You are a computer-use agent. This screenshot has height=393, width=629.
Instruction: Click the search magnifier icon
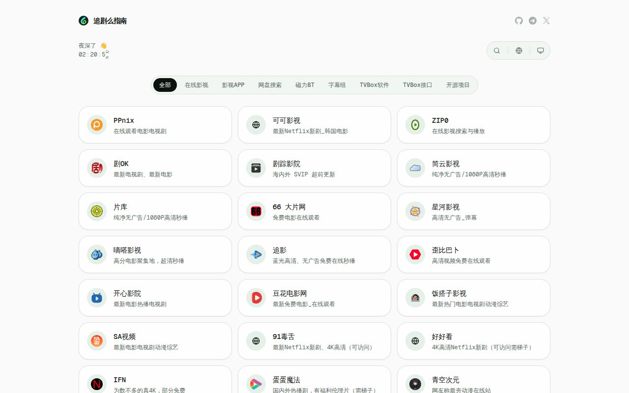497,51
